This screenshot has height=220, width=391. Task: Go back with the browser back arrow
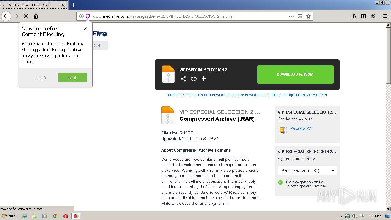coord(6,16)
